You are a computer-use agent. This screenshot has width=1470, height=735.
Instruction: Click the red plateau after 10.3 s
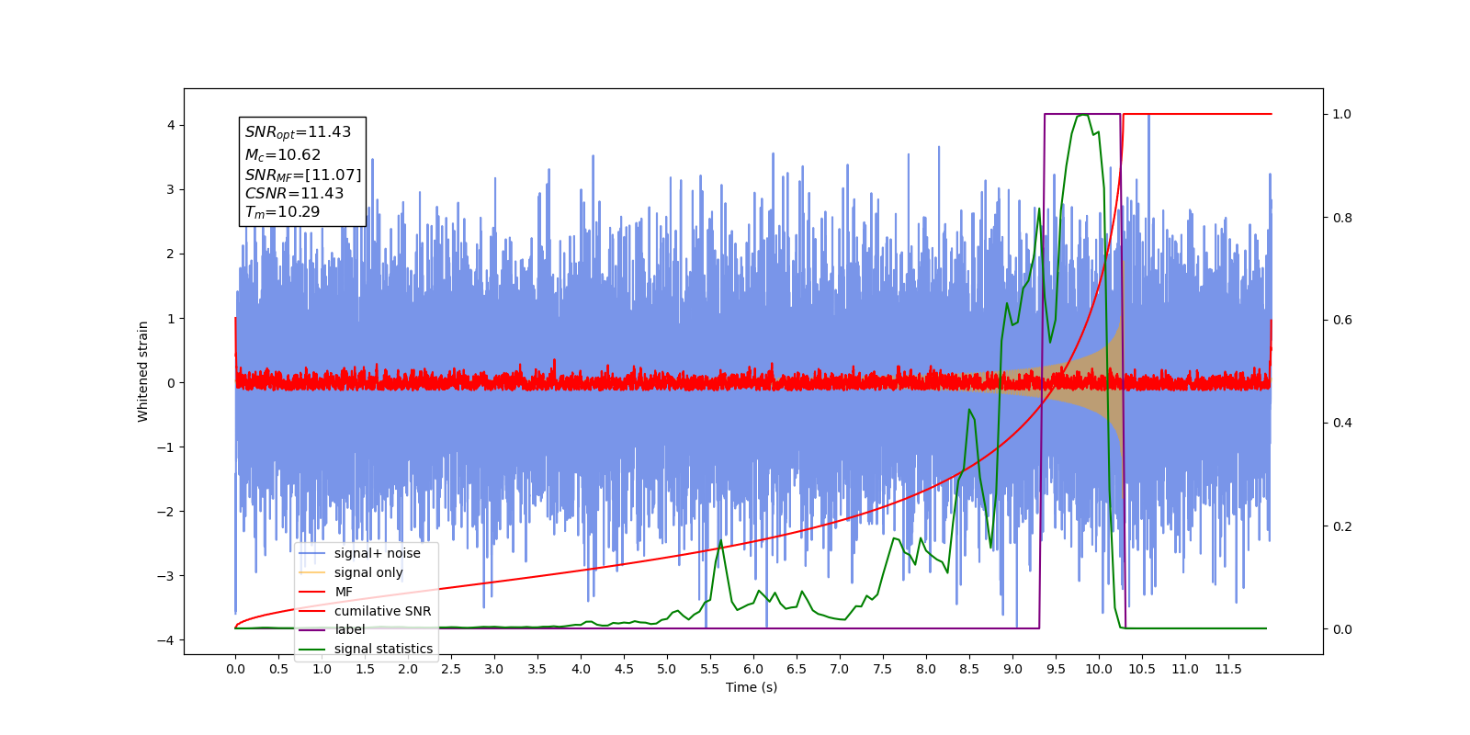[x=1198, y=114]
